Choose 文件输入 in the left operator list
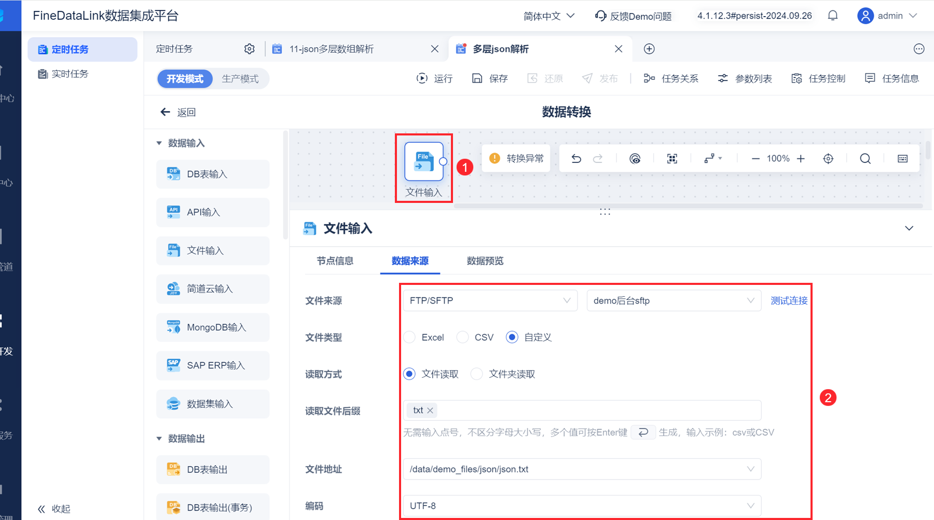The height and width of the screenshot is (520, 934). 213,251
